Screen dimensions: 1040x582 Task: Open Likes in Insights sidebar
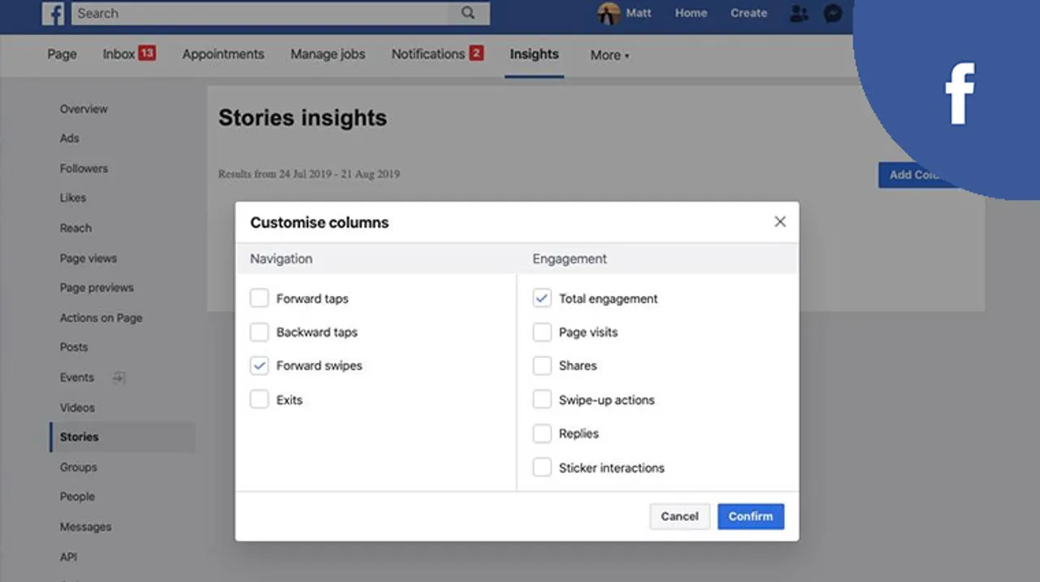pyautogui.click(x=72, y=198)
